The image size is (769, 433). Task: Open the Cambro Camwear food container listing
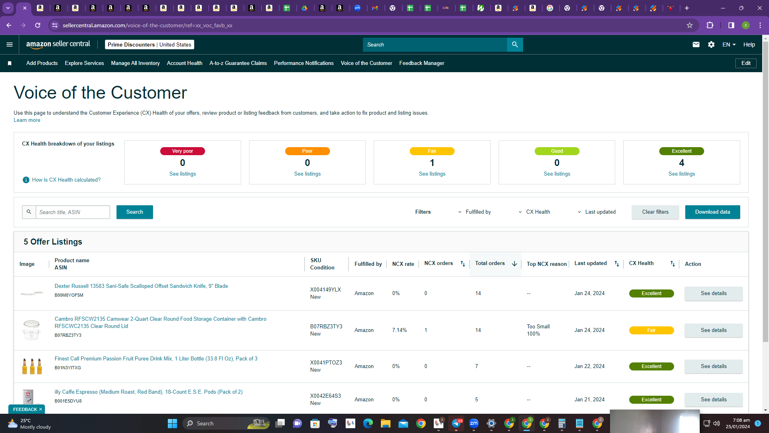pos(160,322)
